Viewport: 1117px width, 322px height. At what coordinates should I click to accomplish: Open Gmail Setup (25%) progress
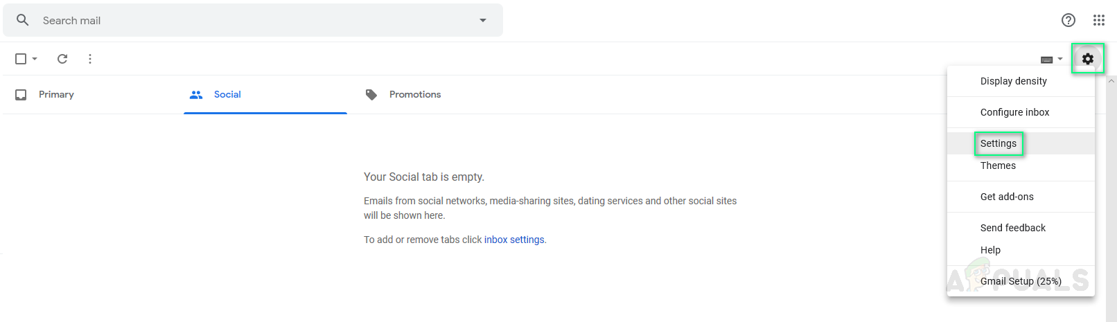pyautogui.click(x=1021, y=281)
